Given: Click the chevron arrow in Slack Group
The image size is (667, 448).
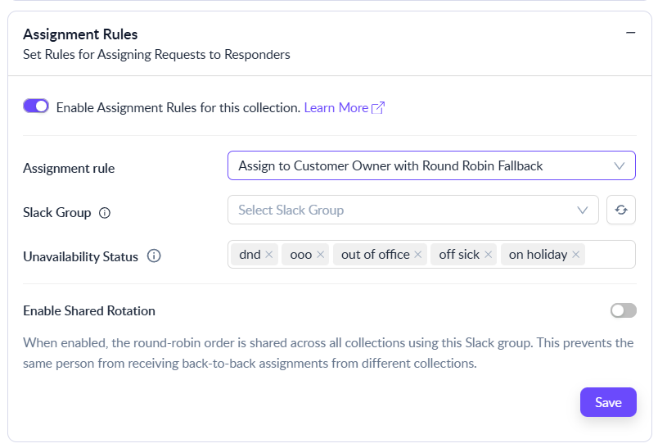Looking at the screenshot, I should pyautogui.click(x=583, y=210).
